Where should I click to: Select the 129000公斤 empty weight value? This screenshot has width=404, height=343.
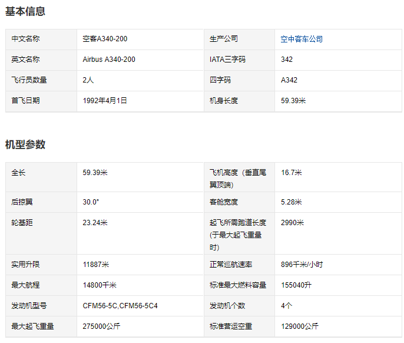(300, 326)
